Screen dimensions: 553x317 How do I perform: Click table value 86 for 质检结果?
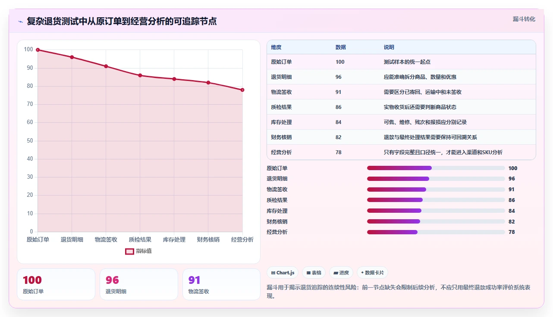tap(339, 107)
